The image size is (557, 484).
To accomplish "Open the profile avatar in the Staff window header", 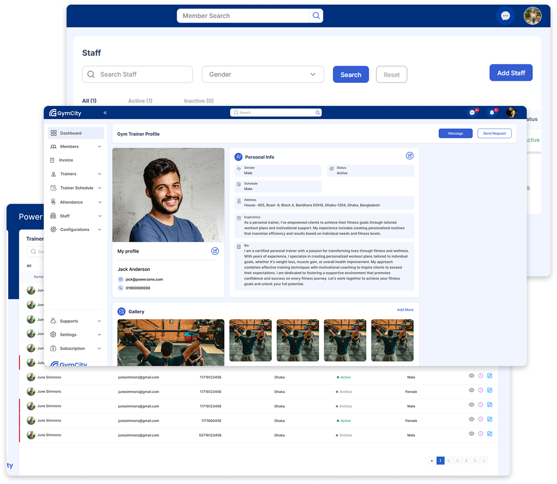I will [x=532, y=16].
